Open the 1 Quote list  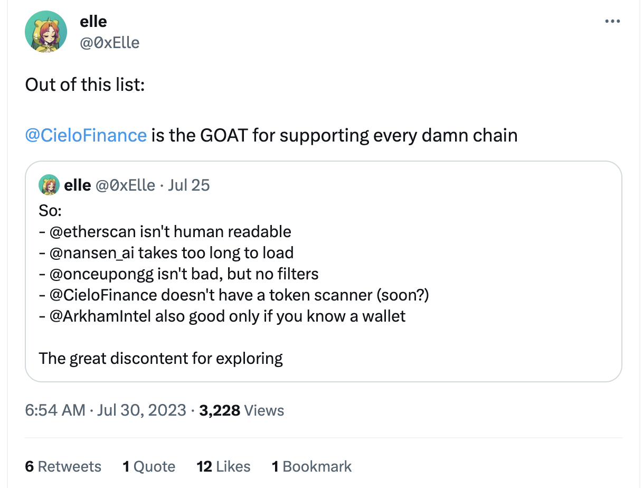[x=149, y=466]
